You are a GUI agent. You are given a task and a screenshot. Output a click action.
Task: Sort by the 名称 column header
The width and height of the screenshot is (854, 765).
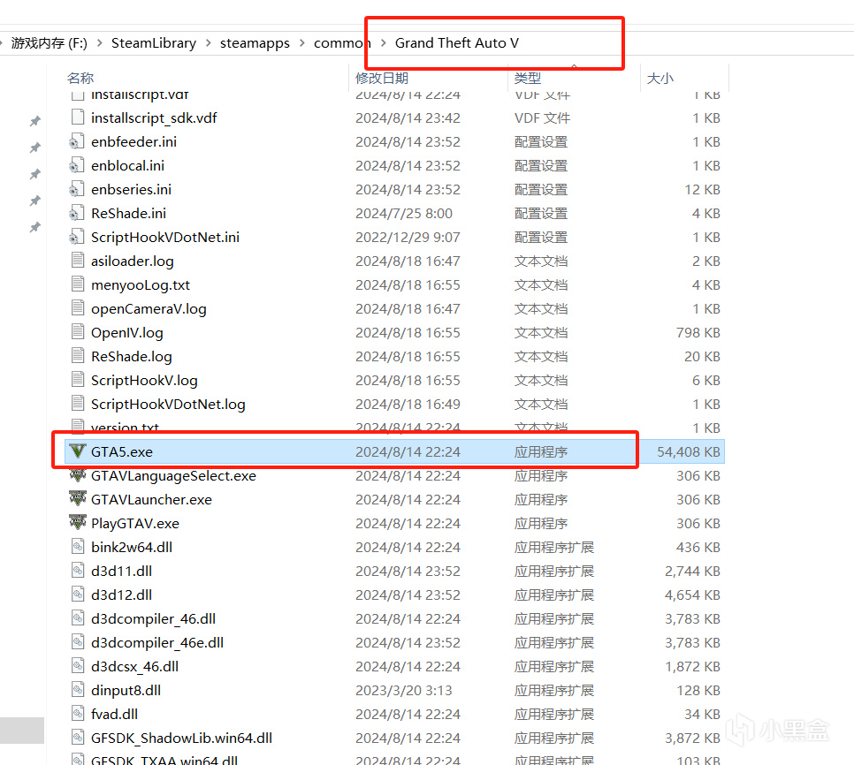coord(80,79)
